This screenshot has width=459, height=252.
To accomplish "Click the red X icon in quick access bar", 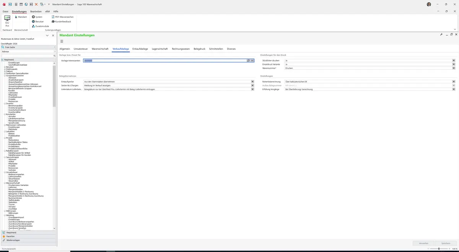I will click(36, 4).
